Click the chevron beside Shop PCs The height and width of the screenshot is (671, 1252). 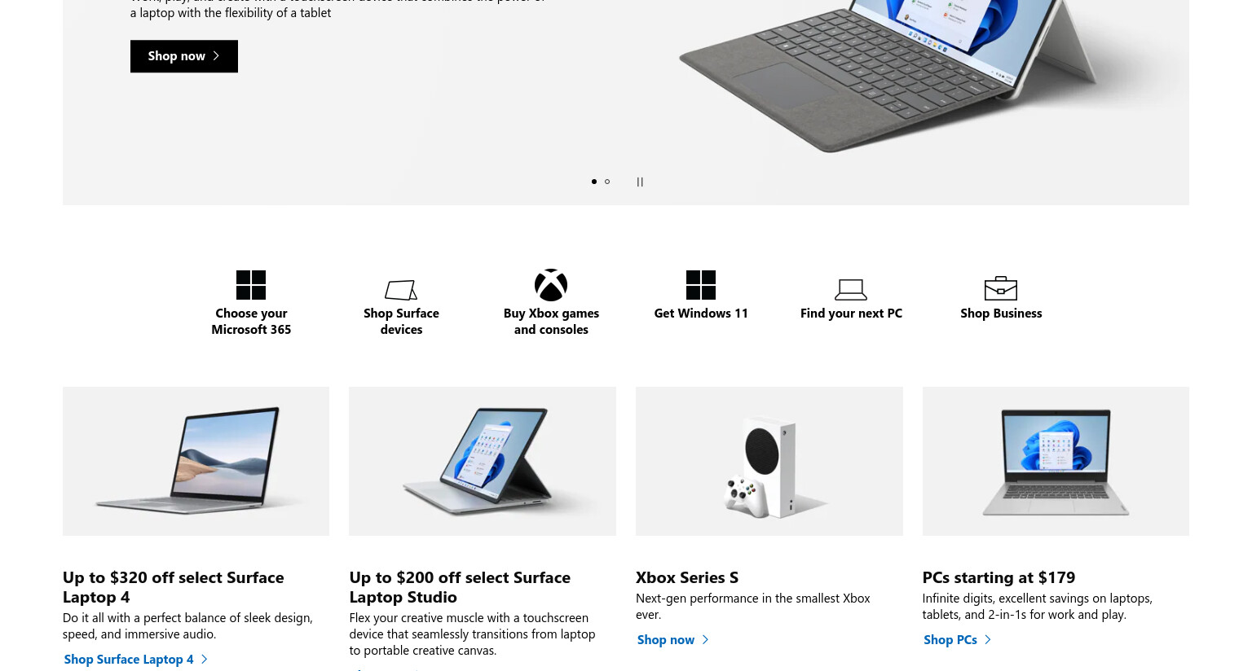[988, 639]
